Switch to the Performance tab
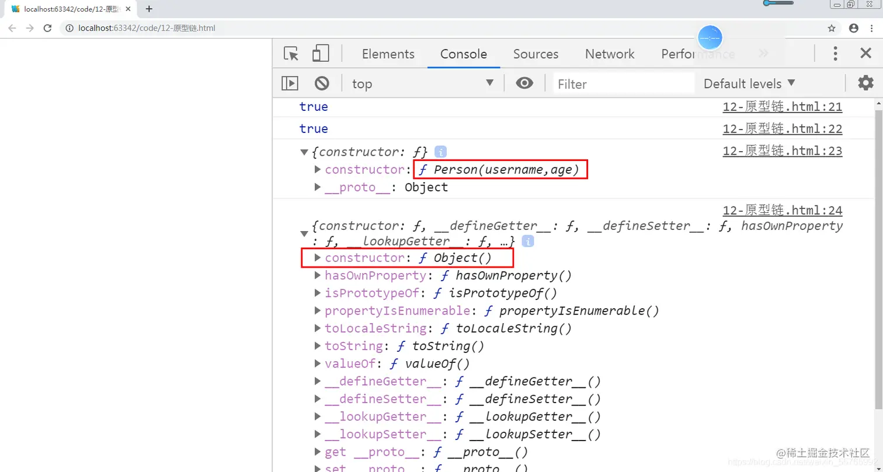The image size is (883, 472). (x=698, y=54)
